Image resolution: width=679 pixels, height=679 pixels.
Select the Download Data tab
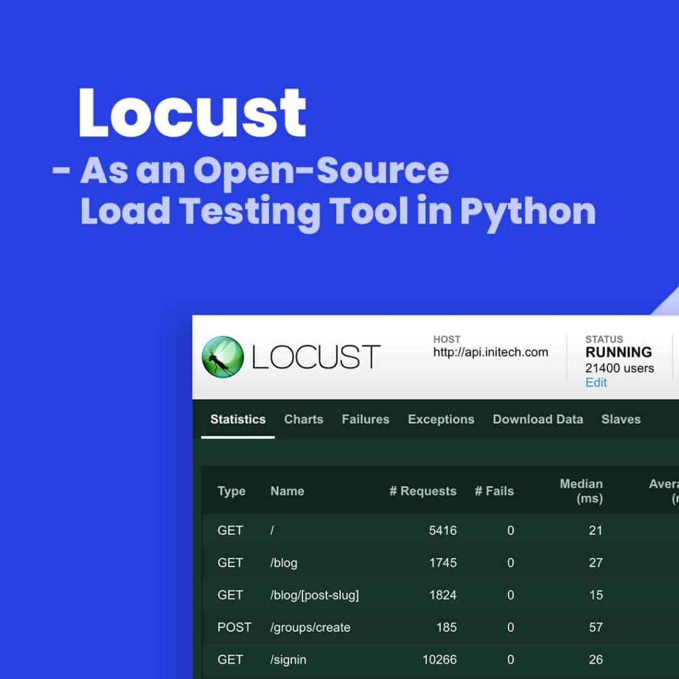point(538,419)
